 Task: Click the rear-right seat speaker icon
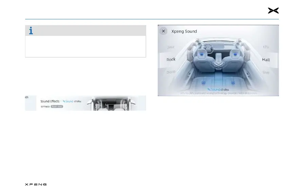point(233,83)
